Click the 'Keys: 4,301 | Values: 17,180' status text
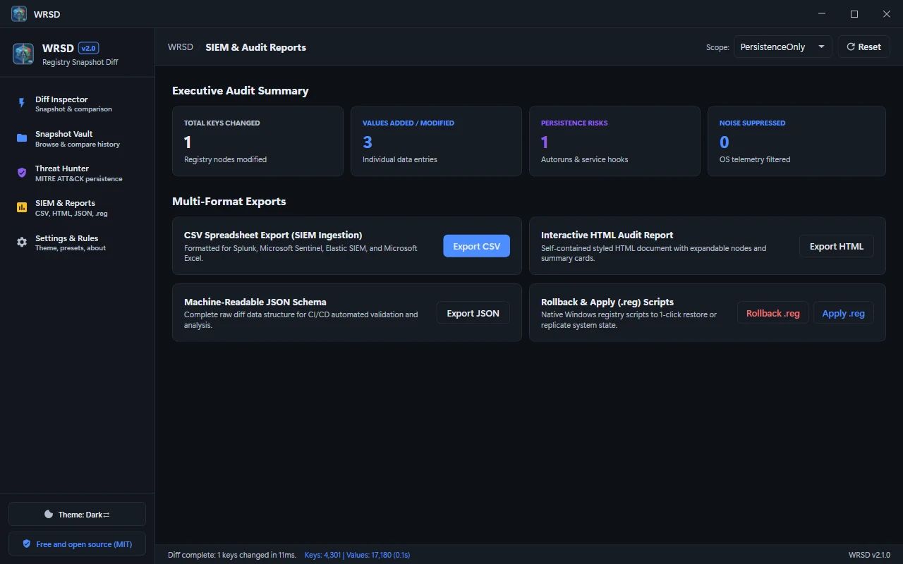903x564 pixels. point(357,555)
